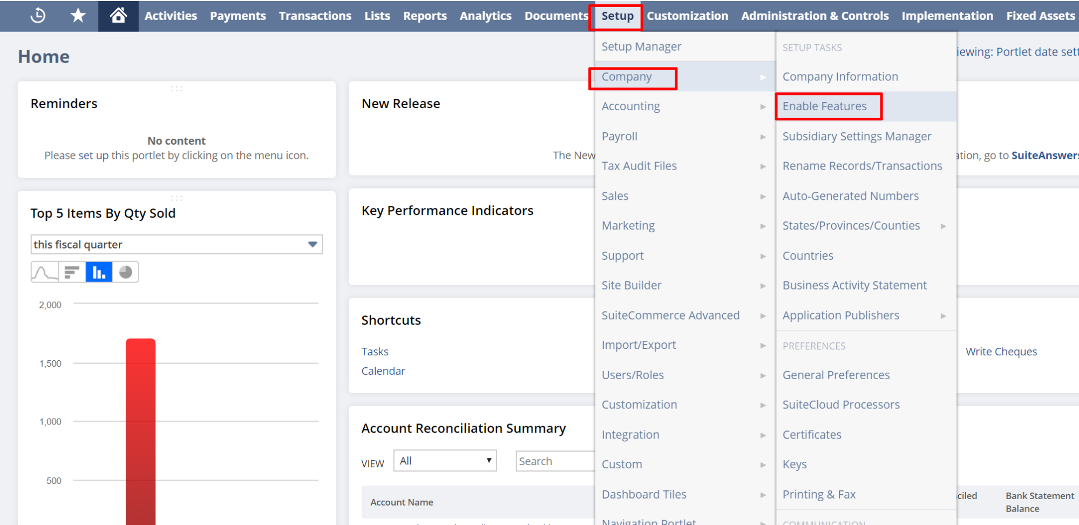
Task: Open the View 'All' dropdown
Action: click(x=445, y=460)
